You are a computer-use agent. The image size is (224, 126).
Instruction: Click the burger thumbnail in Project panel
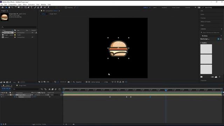tap(5, 17)
